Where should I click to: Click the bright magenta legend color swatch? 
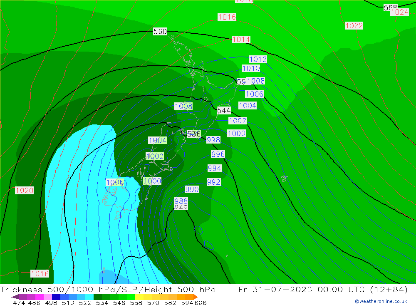point(39,297)
